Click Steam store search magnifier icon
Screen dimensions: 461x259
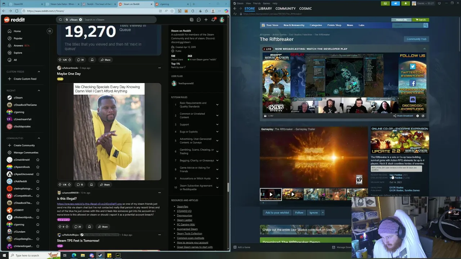(425, 25)
